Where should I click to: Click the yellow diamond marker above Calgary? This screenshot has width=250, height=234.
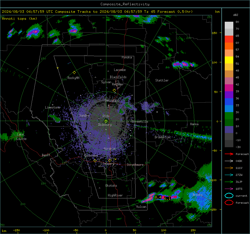click(x=110, y=160)
